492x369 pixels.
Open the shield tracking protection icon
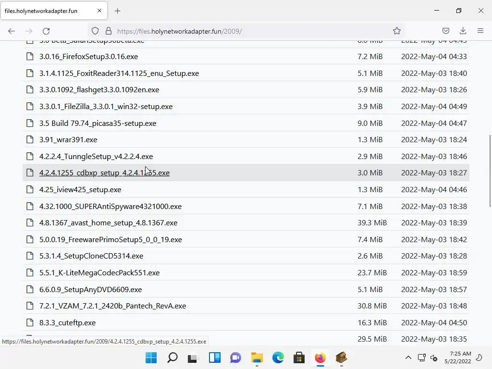pos(95,31)
